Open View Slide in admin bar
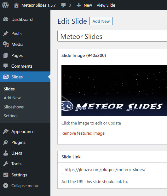This screenshot has width=167, height=196. [106, 5]
